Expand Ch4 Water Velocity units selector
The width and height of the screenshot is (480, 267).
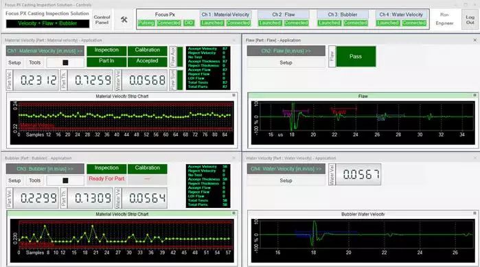click(286, 169)
